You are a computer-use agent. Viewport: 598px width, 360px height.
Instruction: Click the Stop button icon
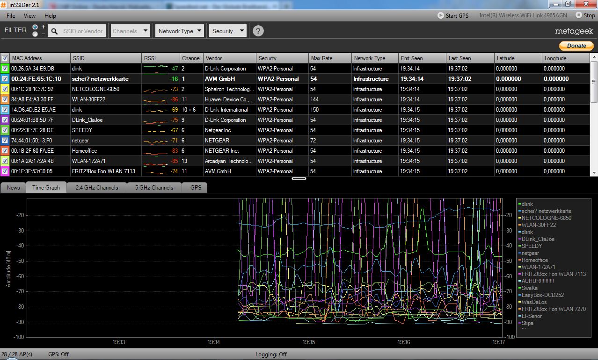point(579,15)
